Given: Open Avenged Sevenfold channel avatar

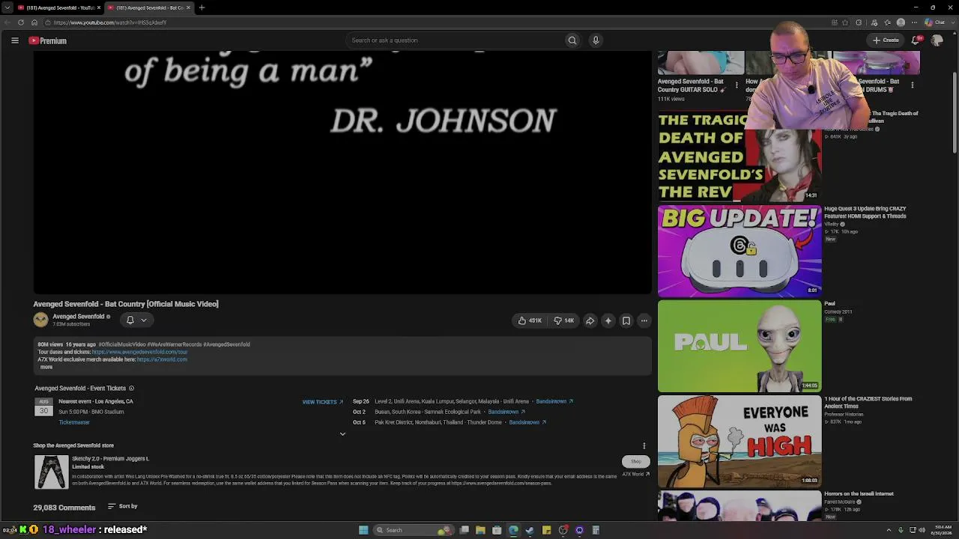Looking at the screenshot, I should (40, 320).
